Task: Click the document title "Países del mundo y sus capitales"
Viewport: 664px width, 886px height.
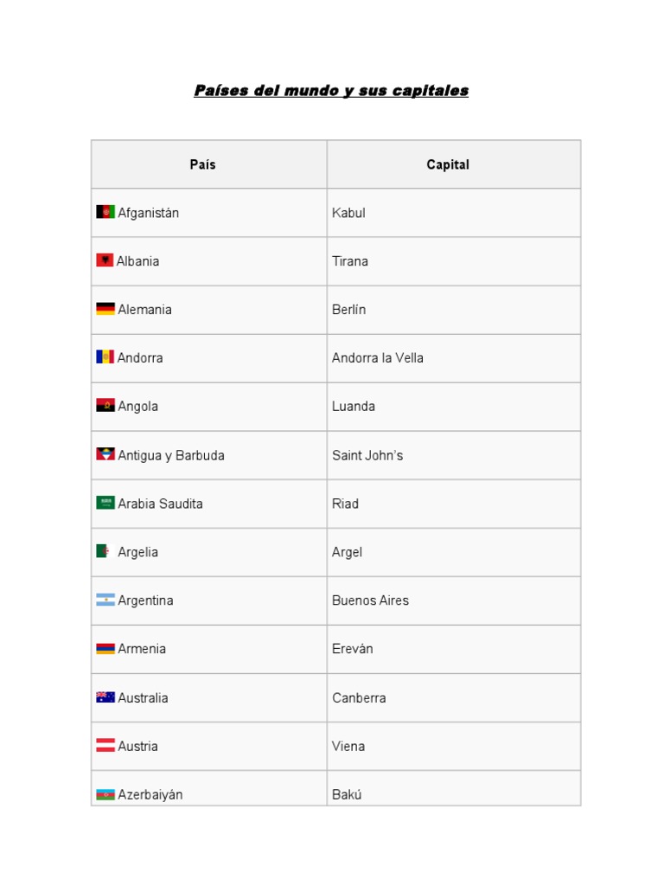Action: tap(331, 91)
